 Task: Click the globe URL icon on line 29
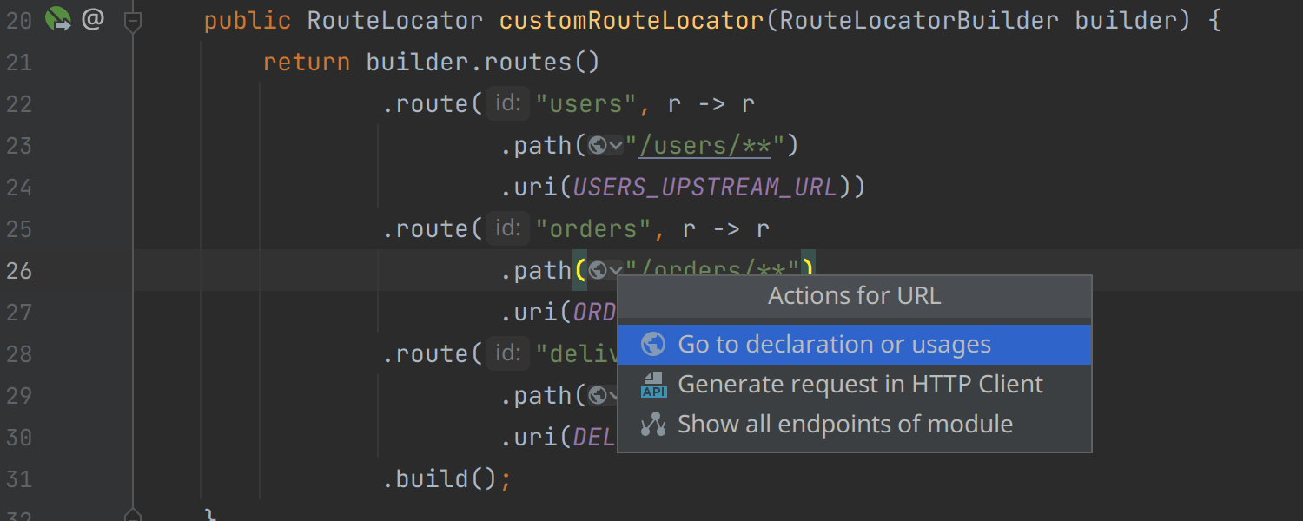(598, 396)
